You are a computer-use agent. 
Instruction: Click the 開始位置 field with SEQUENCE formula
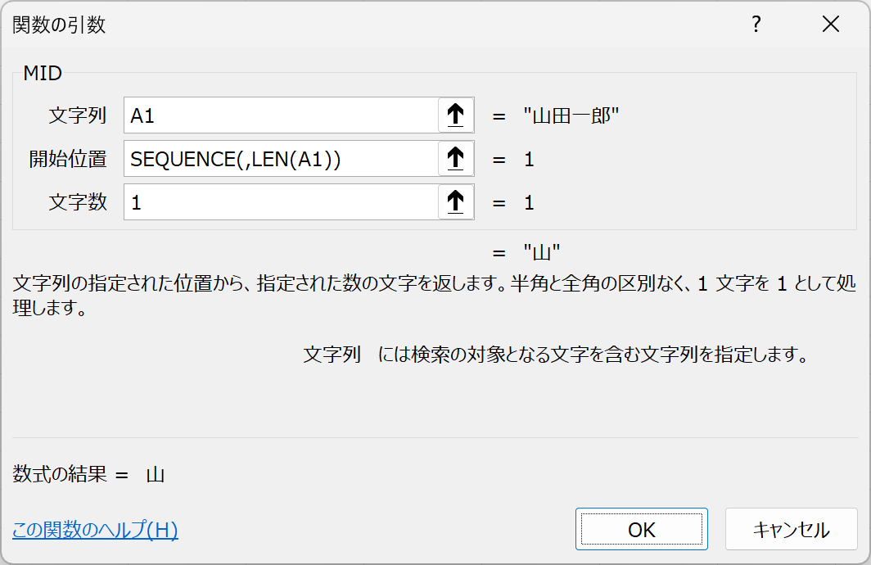[281, 159]
